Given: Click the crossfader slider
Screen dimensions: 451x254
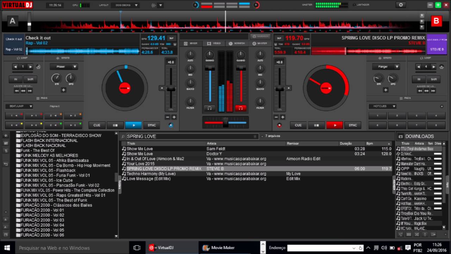Looking at the screenshot, I should point(225,122).
